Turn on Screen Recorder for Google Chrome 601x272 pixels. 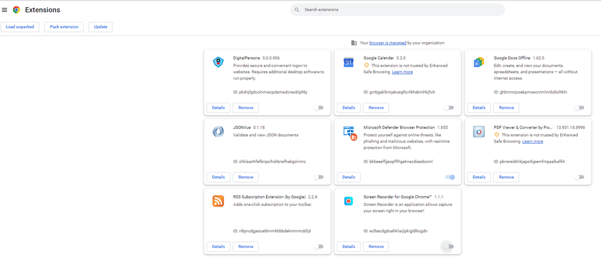pyautogui.click(x=448, y=247)
